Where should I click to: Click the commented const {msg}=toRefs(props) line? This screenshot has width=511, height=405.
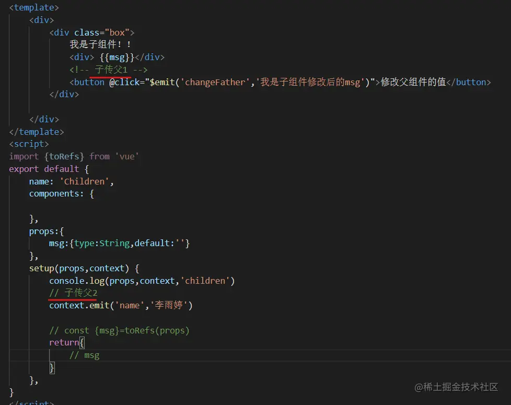pyautogui.click(x=119, y=331)
